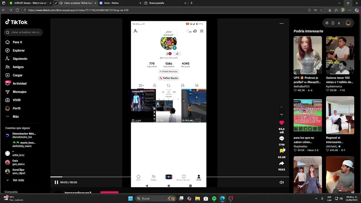
Task: Open the Más options menu
Action: pyautogui.click(x=12, y=116)
